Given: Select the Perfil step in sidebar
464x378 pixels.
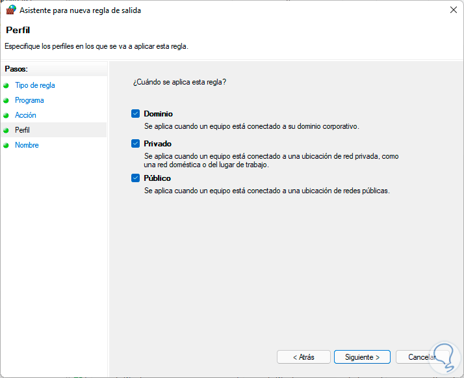Looking at the screenshot, I should click(23, 130).
